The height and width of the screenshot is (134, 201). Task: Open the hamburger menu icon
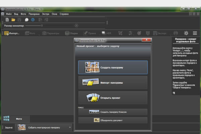[x=195, y=33]
